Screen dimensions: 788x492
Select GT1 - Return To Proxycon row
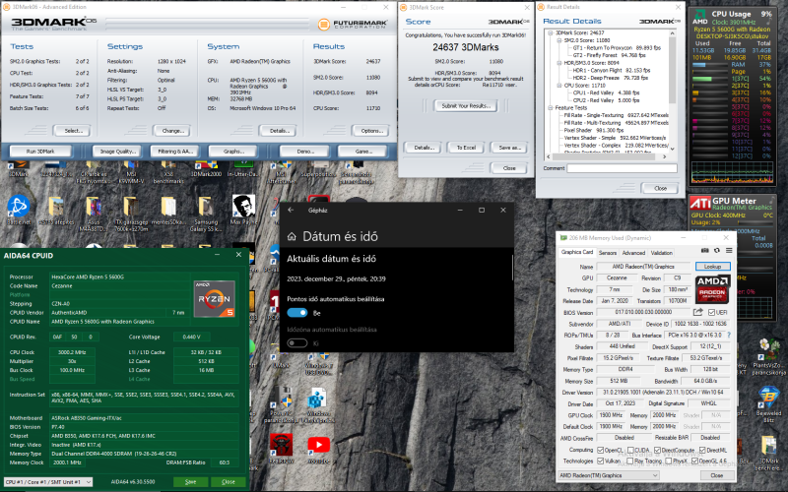tap(617, 47)
